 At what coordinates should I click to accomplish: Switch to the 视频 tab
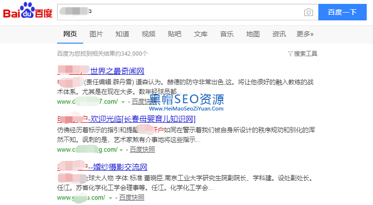(148, 34)
